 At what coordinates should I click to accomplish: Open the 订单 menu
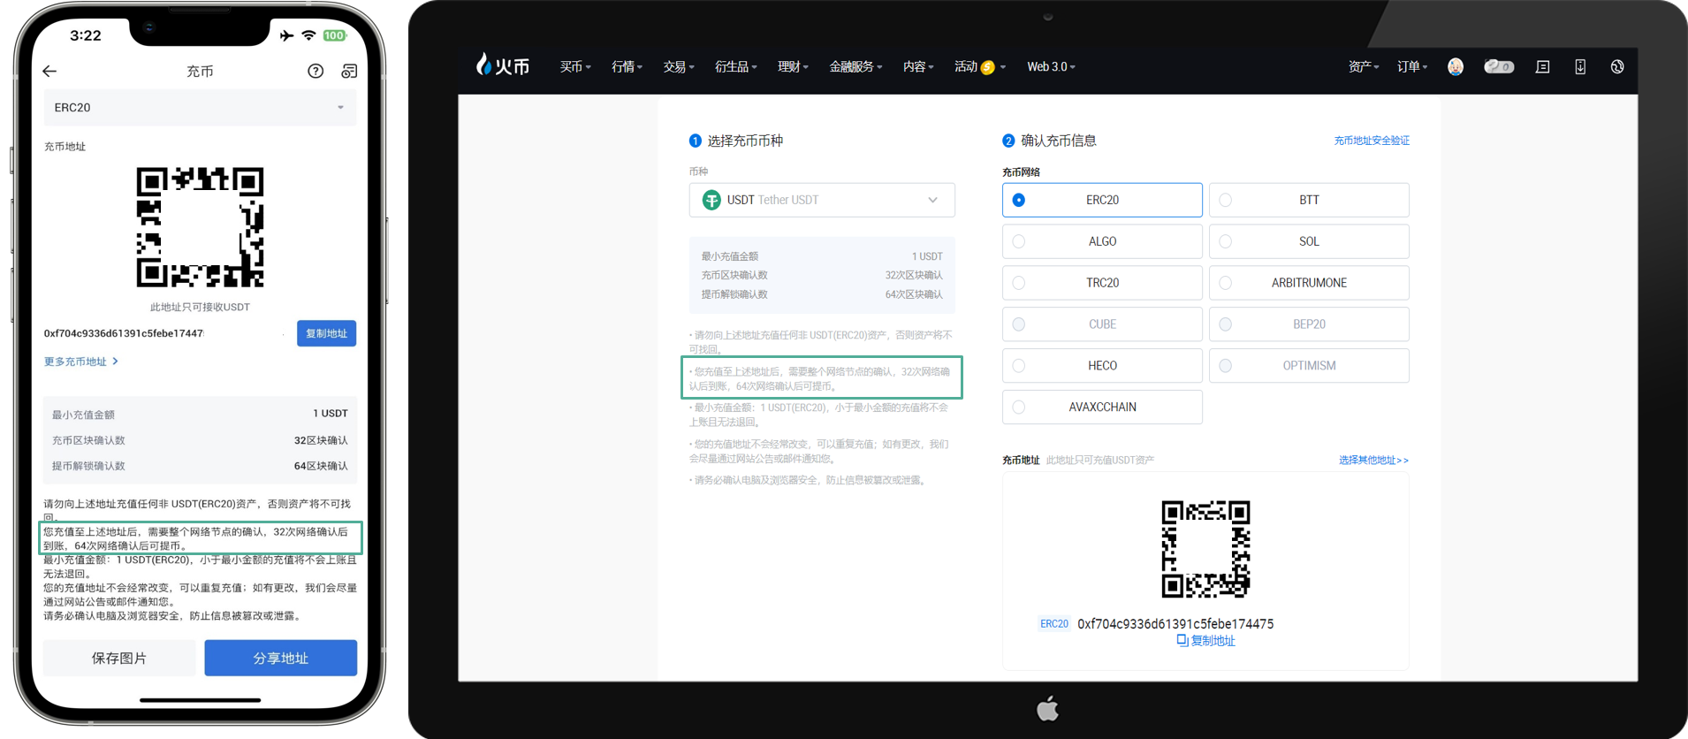click(1412, 67)
